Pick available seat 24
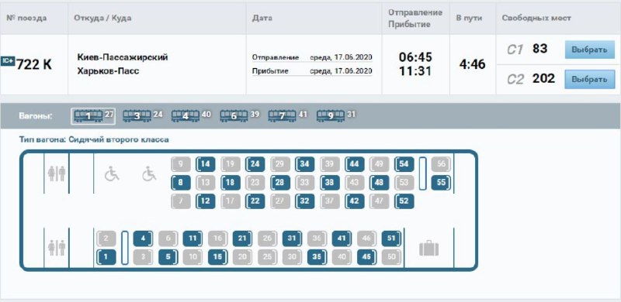621x302 pixels. click(x=255, y=164)
